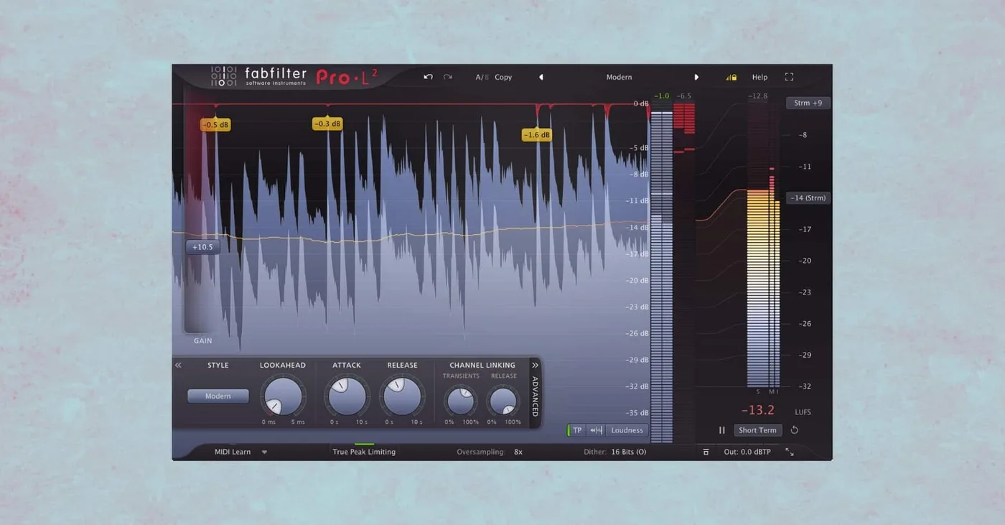Screen dimensions: 1005x525
Task: Open the Style dropdown showing Modern
Action: (x=218, y=396)
